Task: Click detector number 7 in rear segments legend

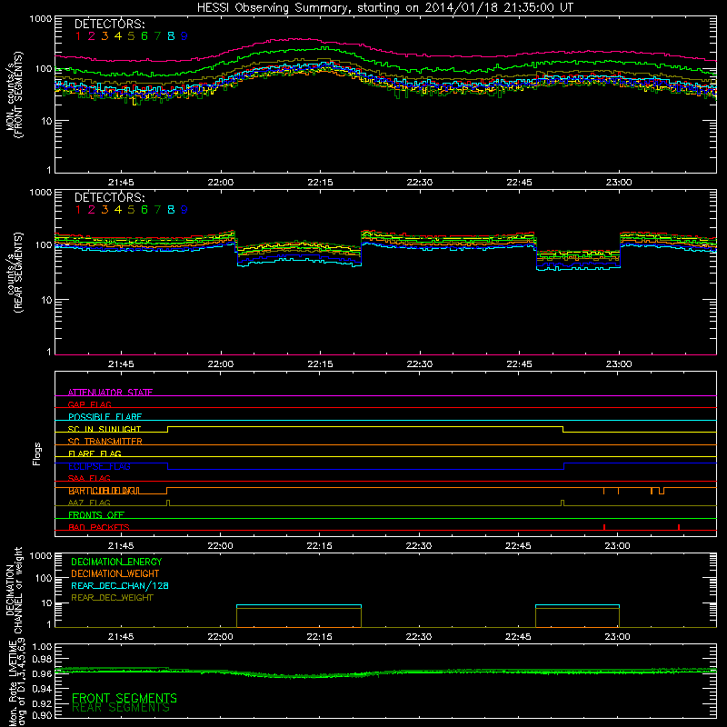Action: tap(157, 210)
